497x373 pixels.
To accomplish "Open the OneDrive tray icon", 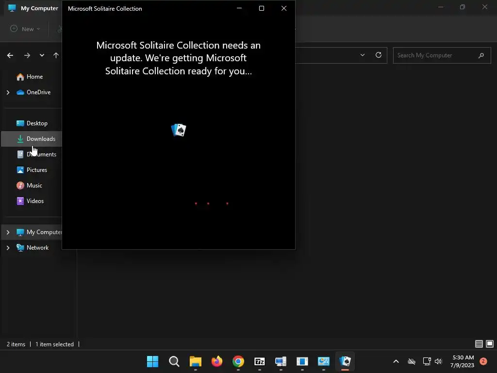I will coord(412,361).
